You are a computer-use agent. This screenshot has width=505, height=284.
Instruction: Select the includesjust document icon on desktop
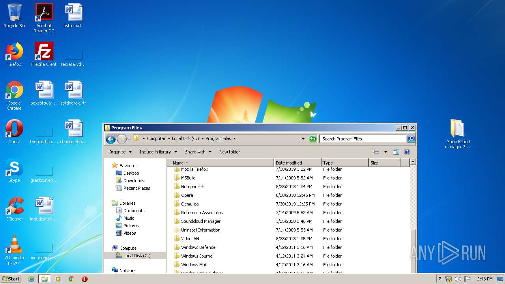(x=44, y=209)
